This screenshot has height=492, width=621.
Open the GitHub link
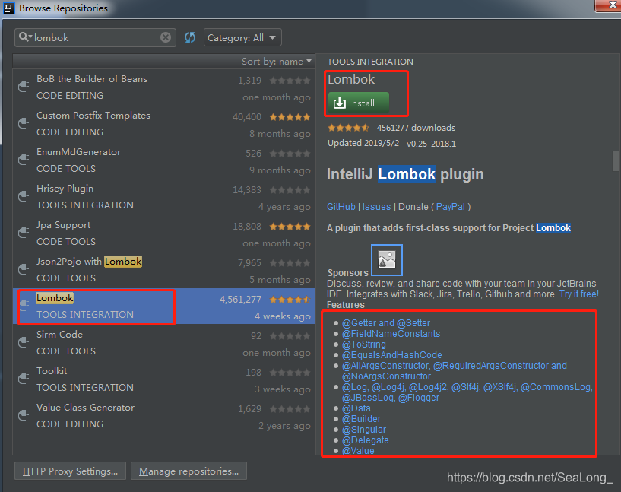[341, 206]
